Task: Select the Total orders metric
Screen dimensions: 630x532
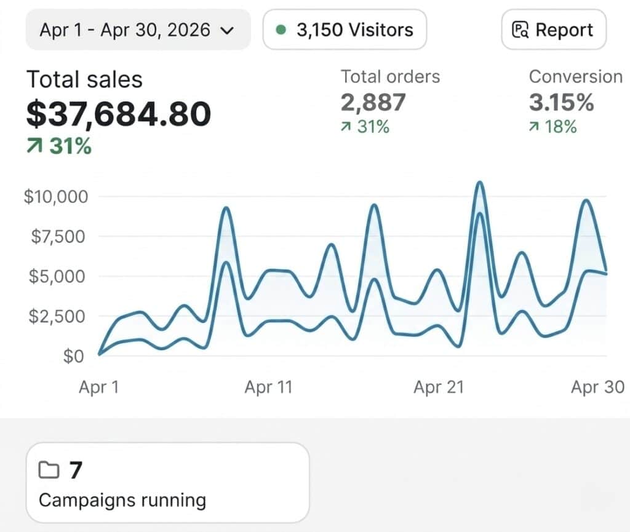Action: point(391,77)
